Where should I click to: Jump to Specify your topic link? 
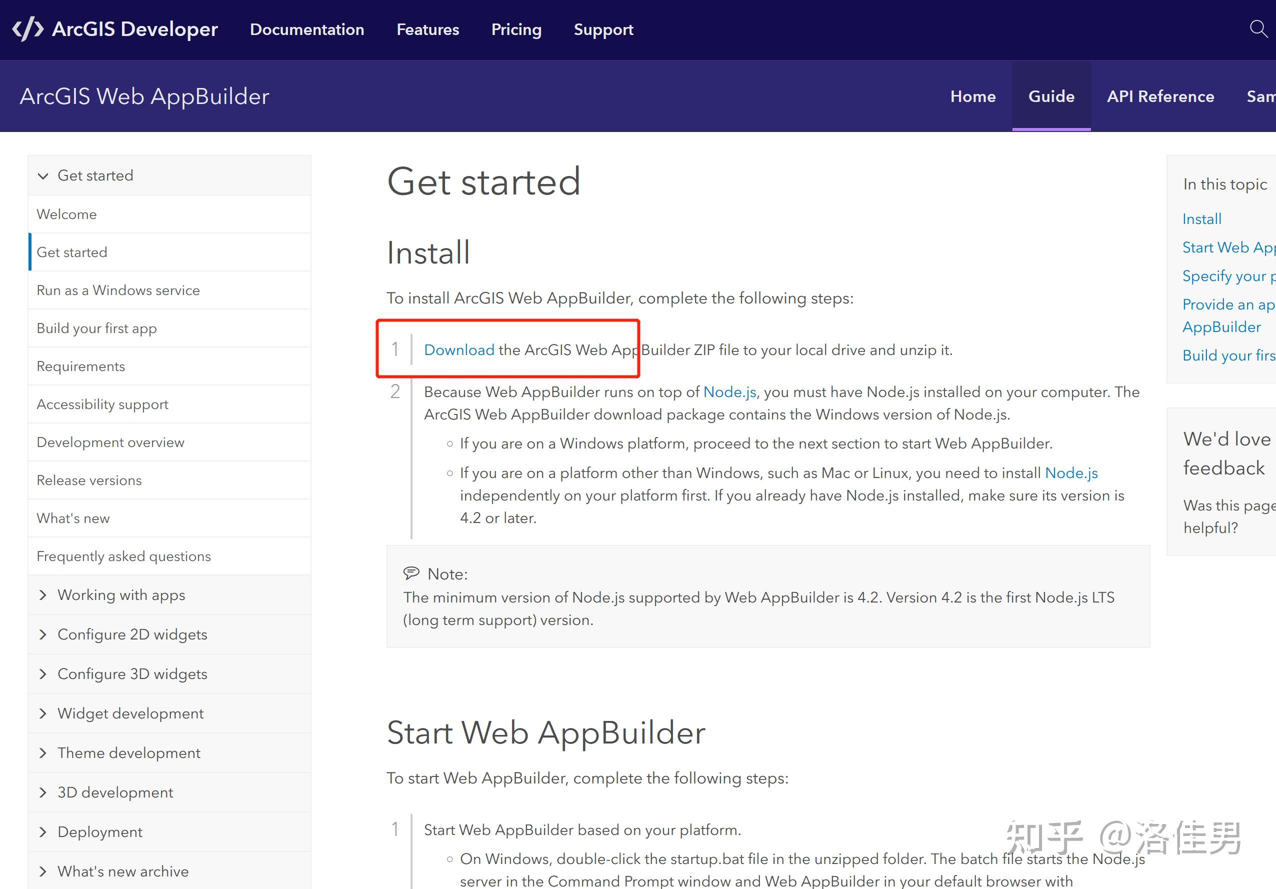[1229, 276]
